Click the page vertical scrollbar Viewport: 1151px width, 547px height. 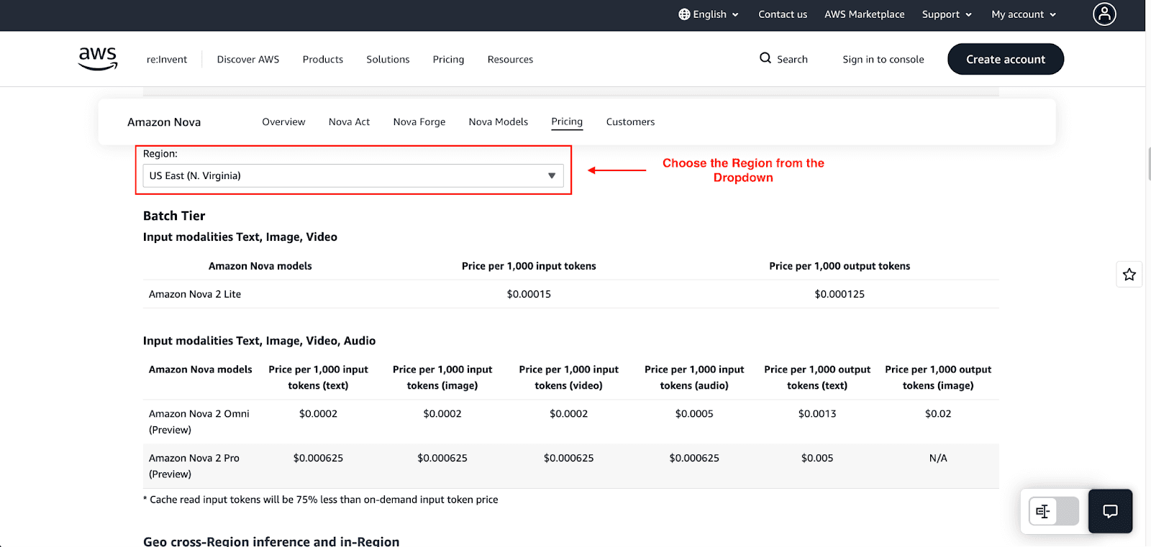point(1148,164)
